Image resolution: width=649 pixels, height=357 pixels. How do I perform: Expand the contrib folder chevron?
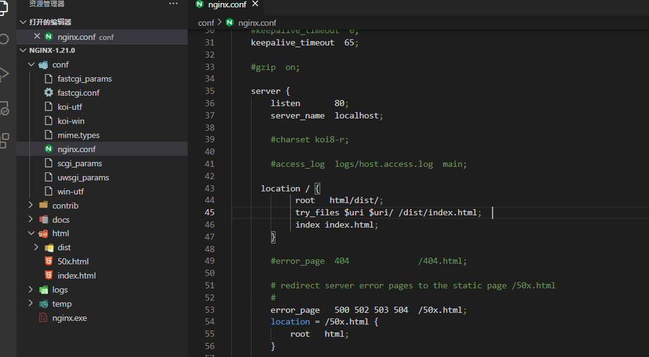pos(31,205)
